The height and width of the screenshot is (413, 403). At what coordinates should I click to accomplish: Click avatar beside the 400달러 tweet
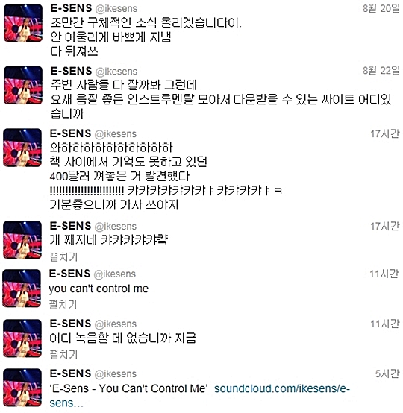tap(22, 148)
